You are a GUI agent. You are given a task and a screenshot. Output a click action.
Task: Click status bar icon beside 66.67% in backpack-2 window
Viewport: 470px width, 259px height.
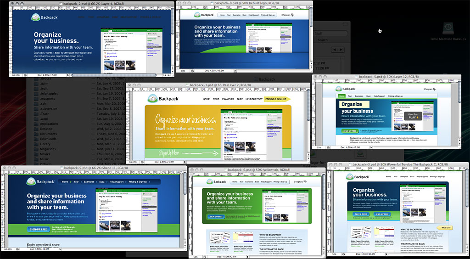(x=25, y=75)
